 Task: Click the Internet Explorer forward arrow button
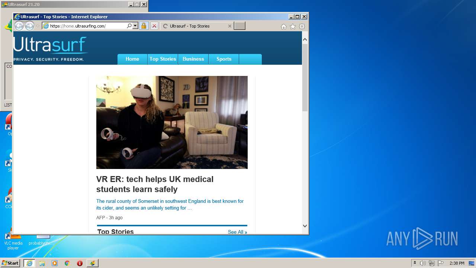point(29,26)
